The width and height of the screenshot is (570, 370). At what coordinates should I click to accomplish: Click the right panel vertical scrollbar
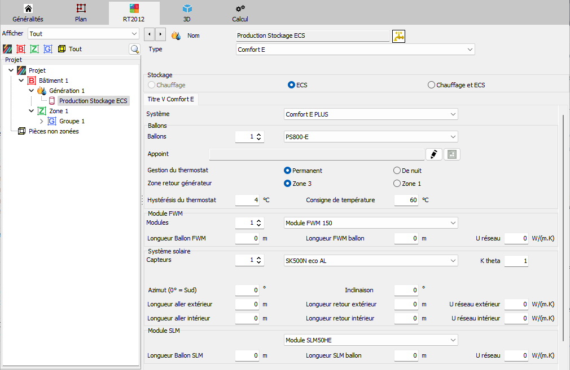click(563, 228)
